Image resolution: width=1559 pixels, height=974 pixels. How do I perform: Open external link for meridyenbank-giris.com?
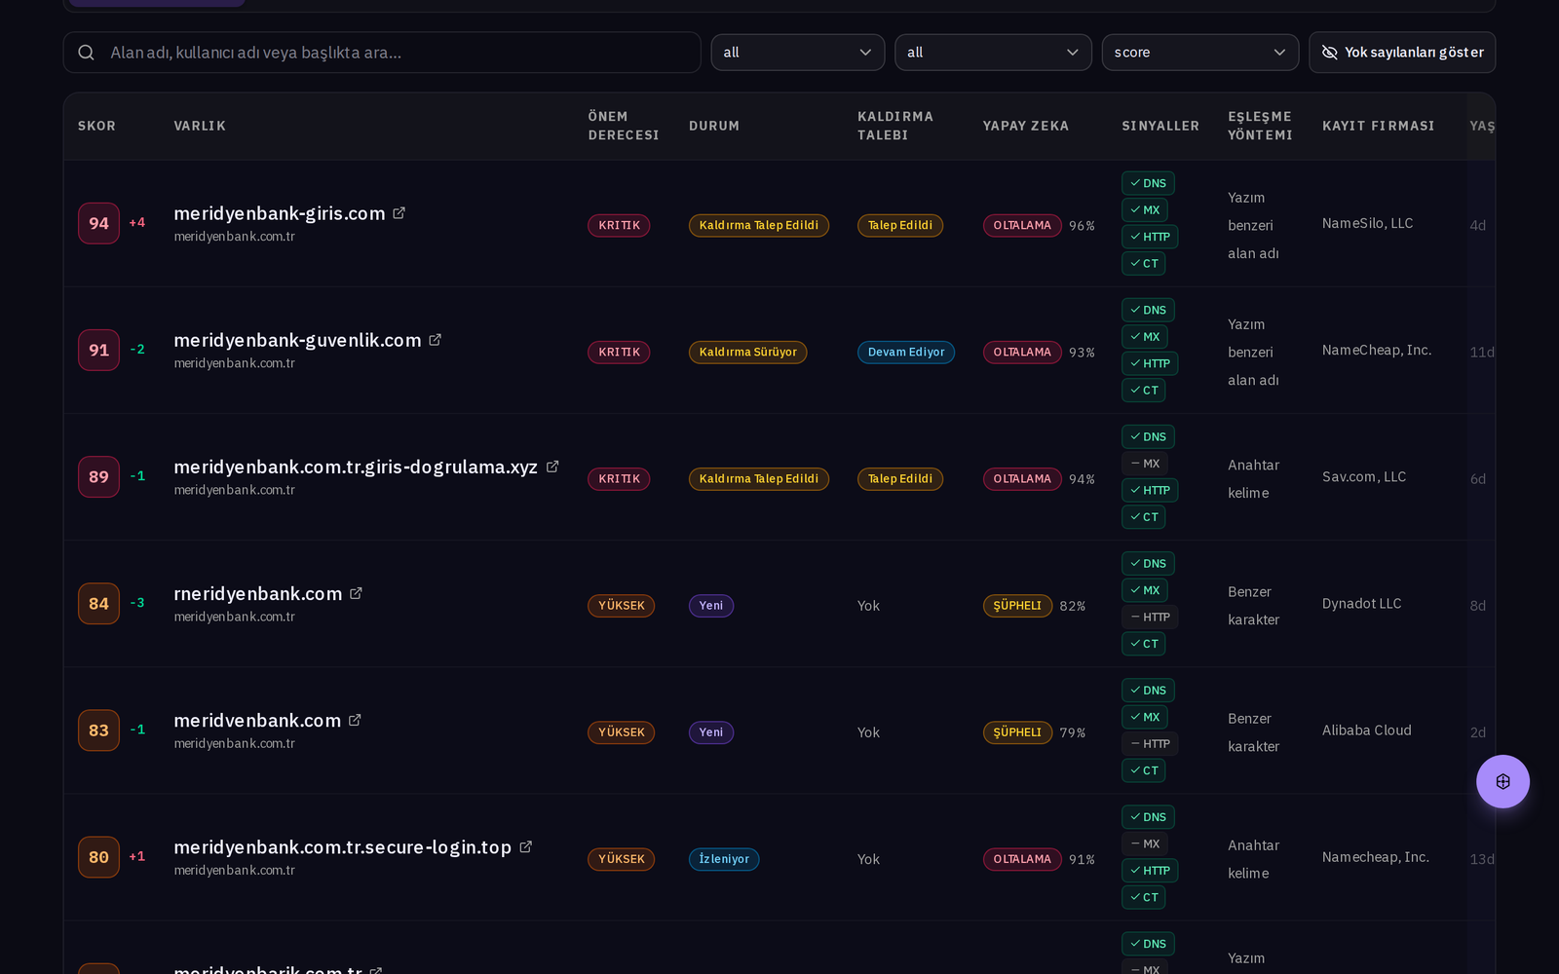click(x=399, y=213)
